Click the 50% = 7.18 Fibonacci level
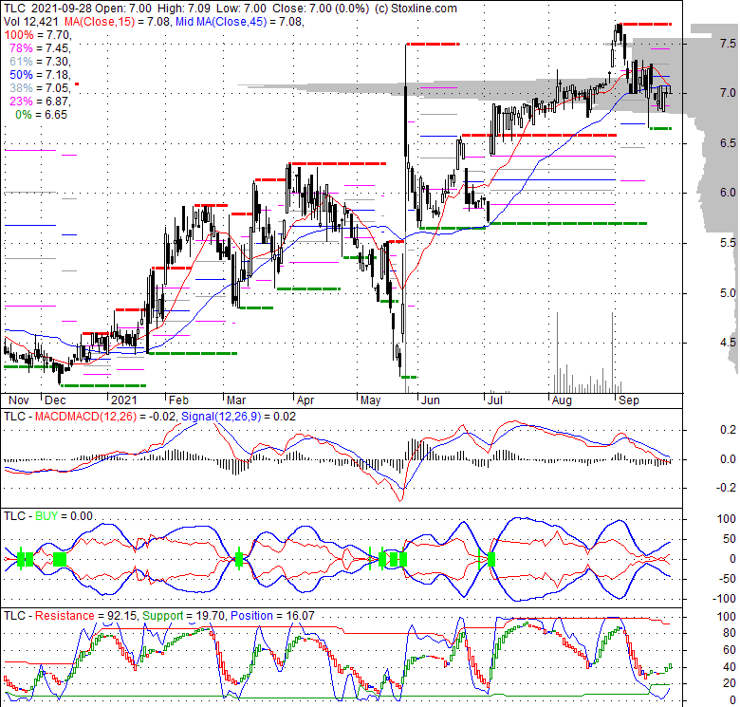Screen dimensions: 740x707 [40, 75]
